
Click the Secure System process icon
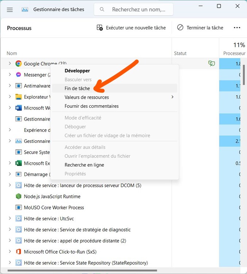click(19, 152)
